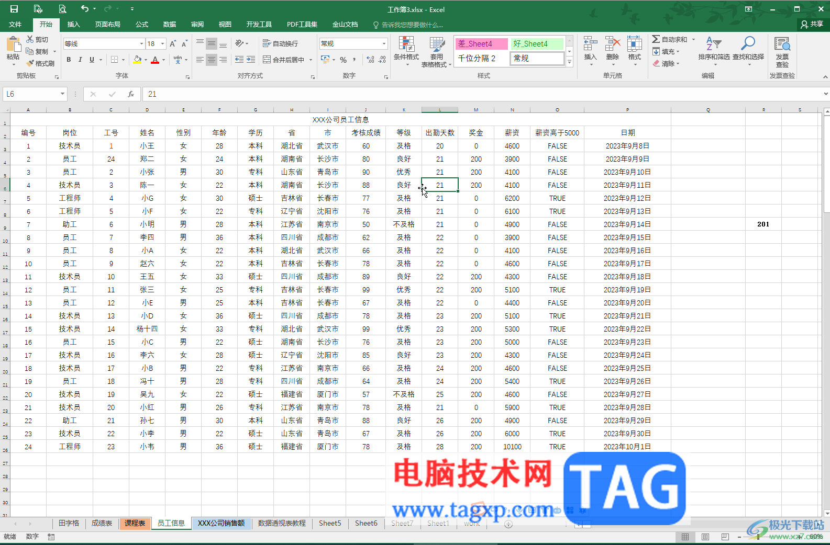Image resolution: width=830 pixels, height=545 pixels.
Task: Toggle middle vertical alignment
Action: pos(212,43)
